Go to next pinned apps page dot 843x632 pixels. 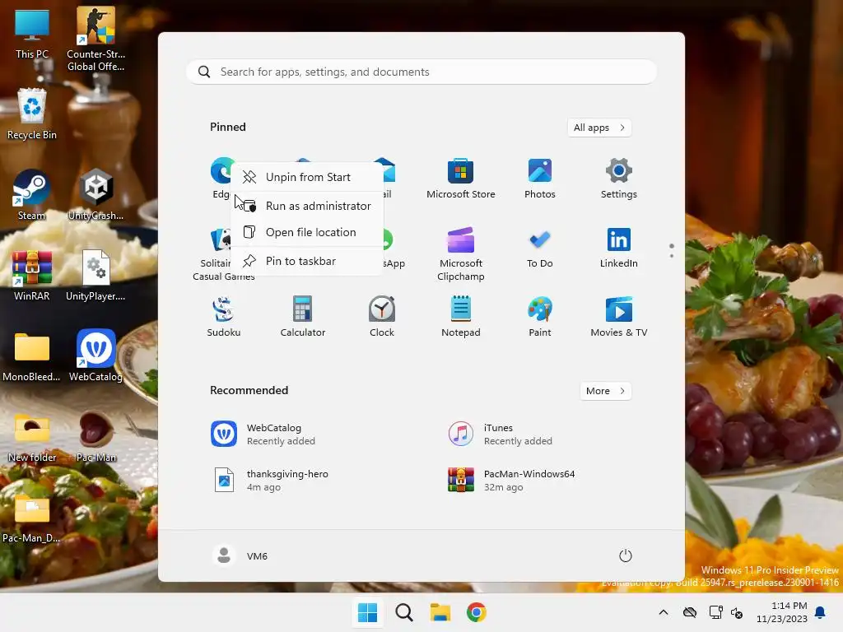point(672,256)
